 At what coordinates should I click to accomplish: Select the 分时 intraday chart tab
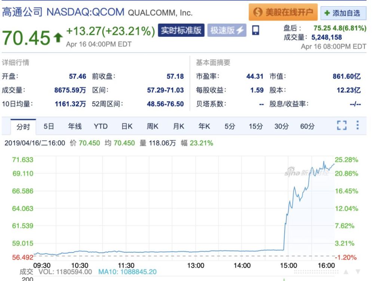(23, 127)
